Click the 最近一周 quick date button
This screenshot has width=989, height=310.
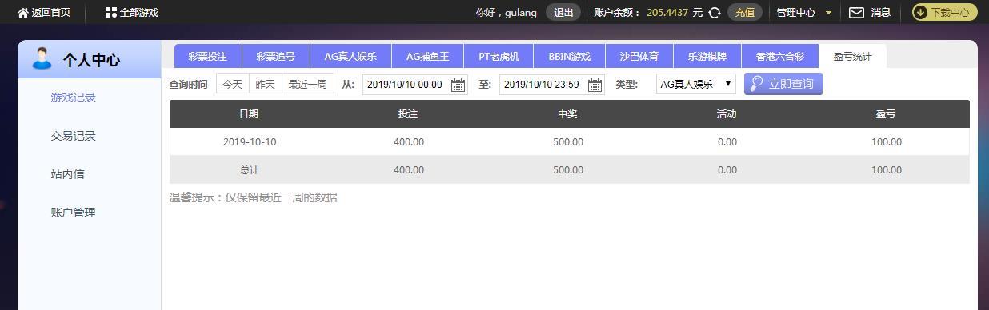pos(308,84)
